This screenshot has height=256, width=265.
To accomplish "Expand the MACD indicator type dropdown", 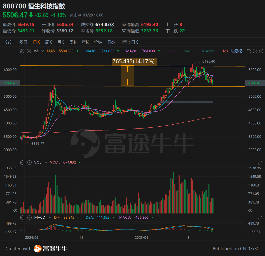I will tap(50, 217).
